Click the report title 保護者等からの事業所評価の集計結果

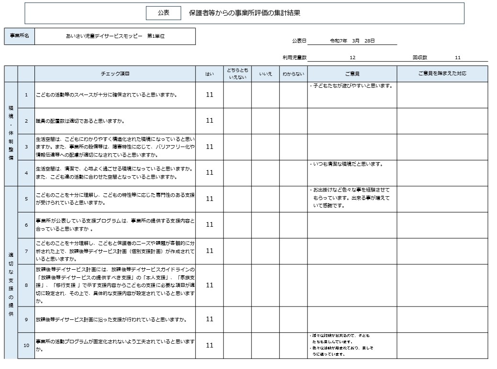pos(244,12)
